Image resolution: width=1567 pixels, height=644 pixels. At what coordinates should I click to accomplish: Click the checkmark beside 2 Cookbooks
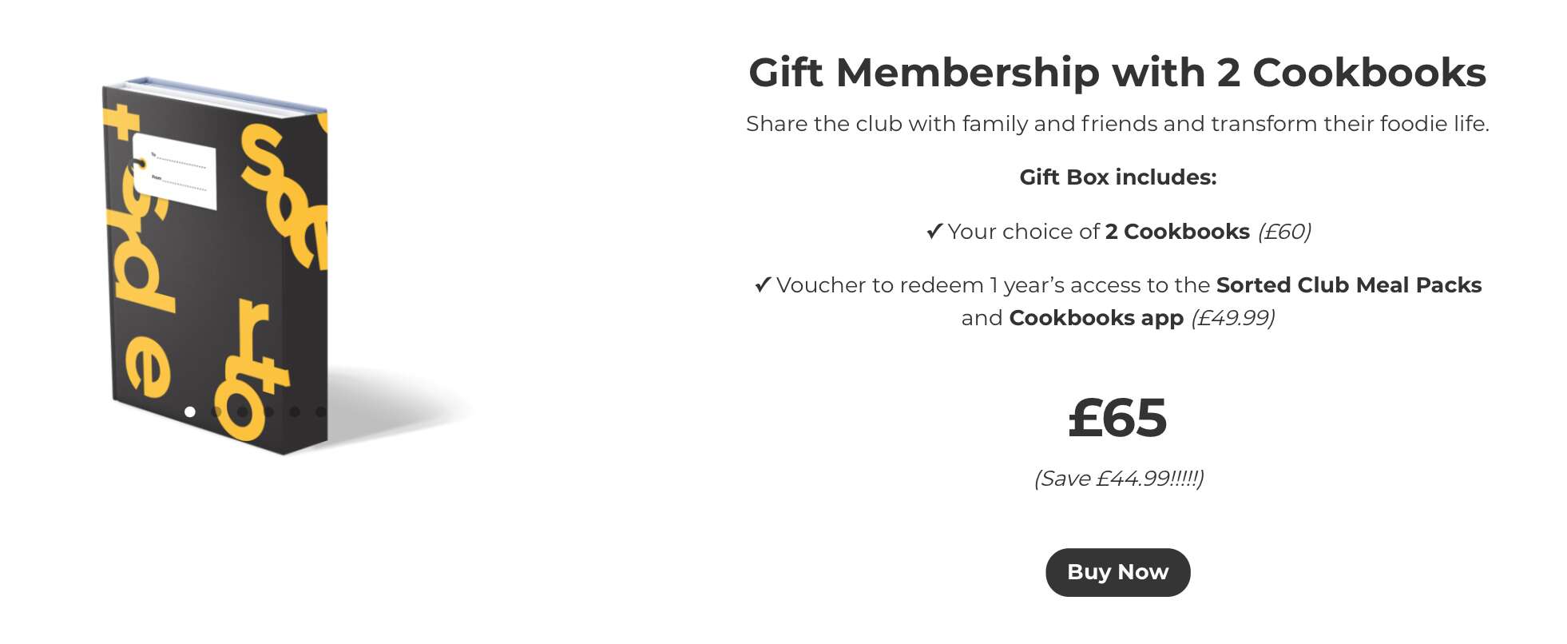934,232
